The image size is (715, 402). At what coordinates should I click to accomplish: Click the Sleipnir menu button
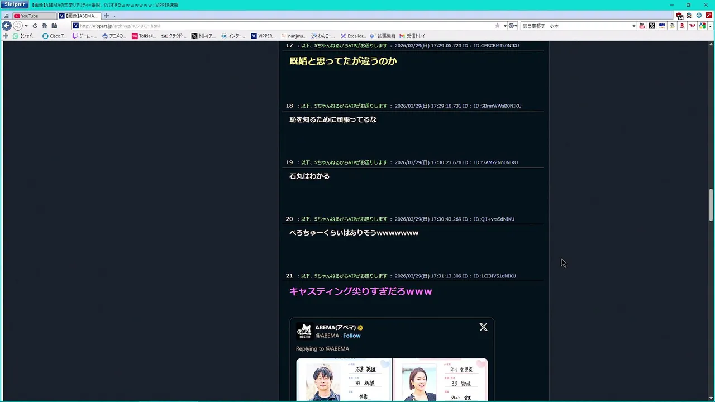(x=14, y=4)
